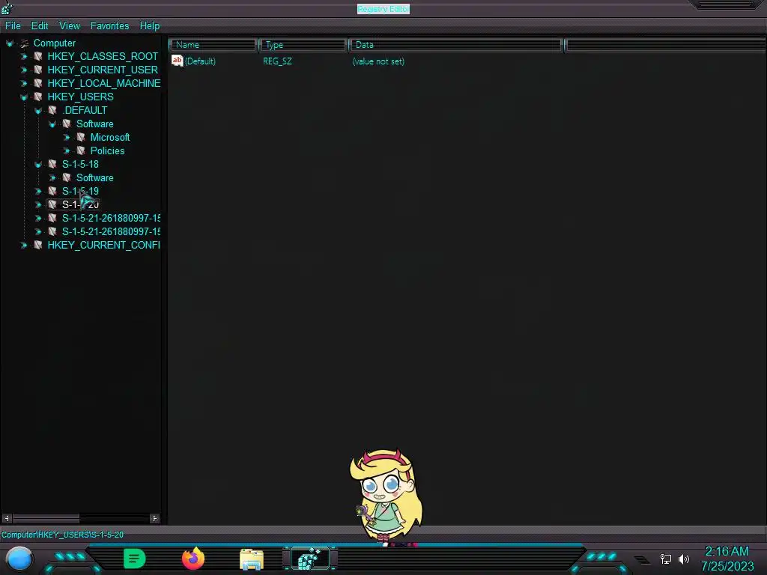Click the network tray icon
767x575 pixels.
(666, 559)
